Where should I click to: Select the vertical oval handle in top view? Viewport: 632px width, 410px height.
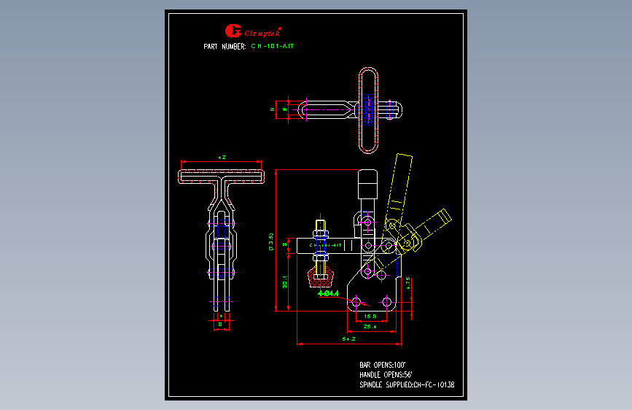coord(368,110)
